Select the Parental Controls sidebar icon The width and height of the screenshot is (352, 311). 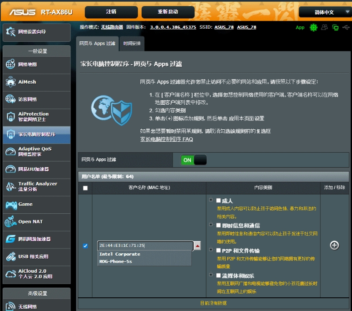[10, 134]
